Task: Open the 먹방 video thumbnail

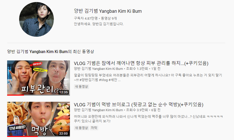Action: coord(39,119)
